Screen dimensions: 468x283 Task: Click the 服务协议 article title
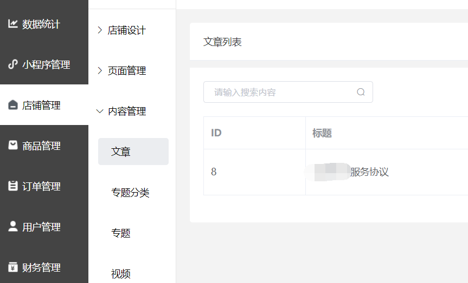tap(369, 172)
